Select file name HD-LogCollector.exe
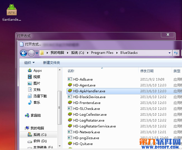 (90, 115)
